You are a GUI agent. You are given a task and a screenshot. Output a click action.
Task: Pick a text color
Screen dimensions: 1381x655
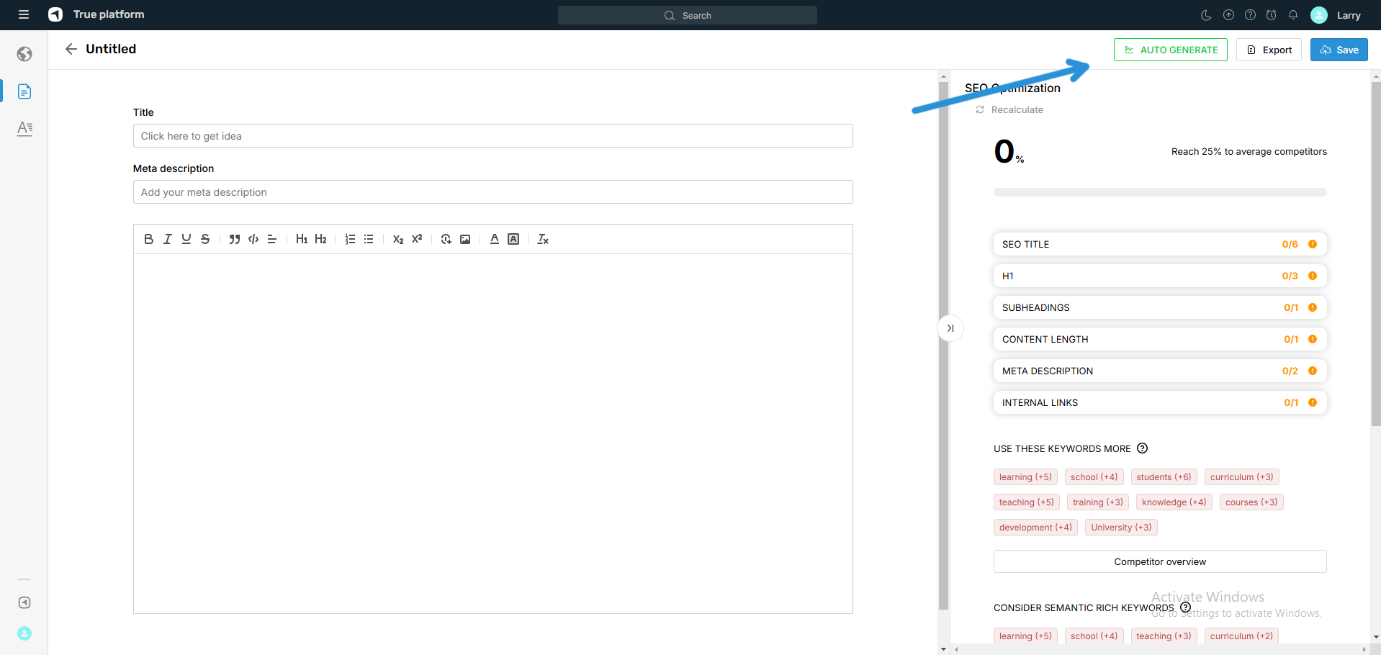[495, 239]
